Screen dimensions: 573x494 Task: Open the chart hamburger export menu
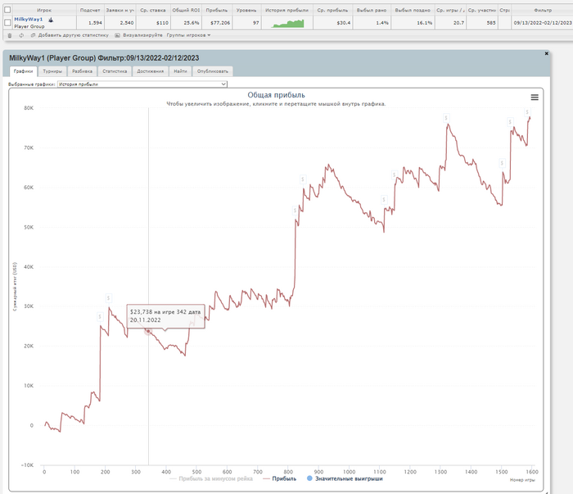pyautogui.click(x=535, y=97)
